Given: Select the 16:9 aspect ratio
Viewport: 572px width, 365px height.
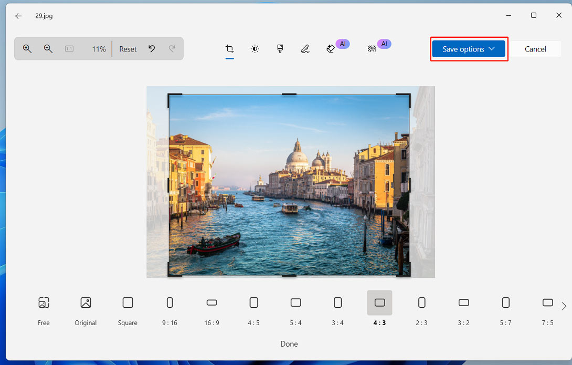Looking at the screenshot, I should [x=211, y=303].
